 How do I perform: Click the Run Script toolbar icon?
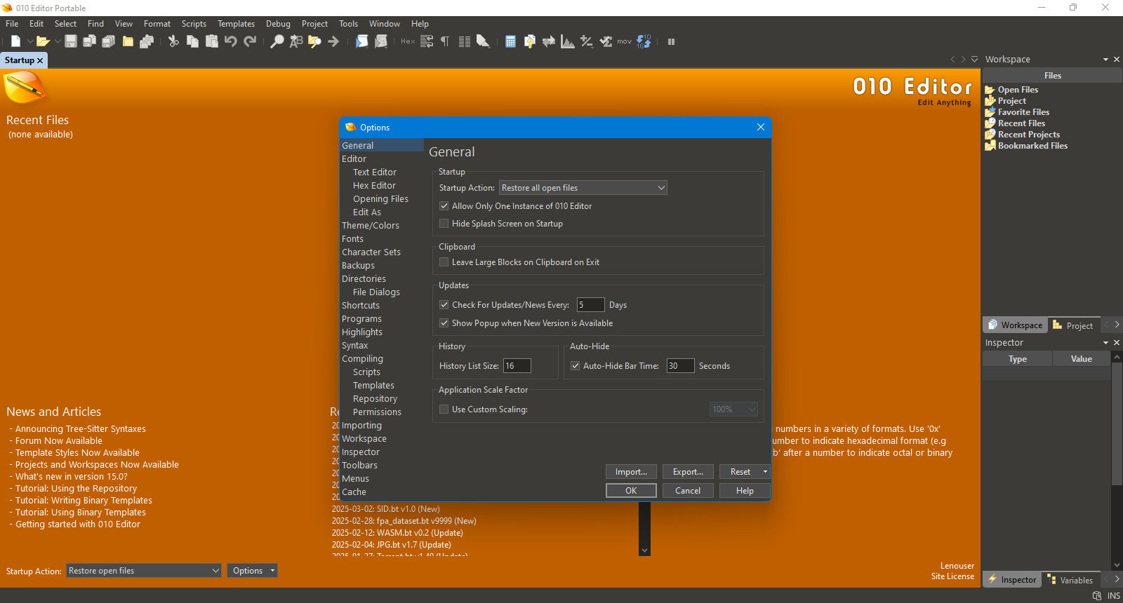(361, 41)
